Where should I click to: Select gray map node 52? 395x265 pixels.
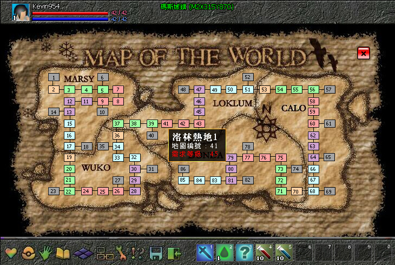[x=248, y=77]
